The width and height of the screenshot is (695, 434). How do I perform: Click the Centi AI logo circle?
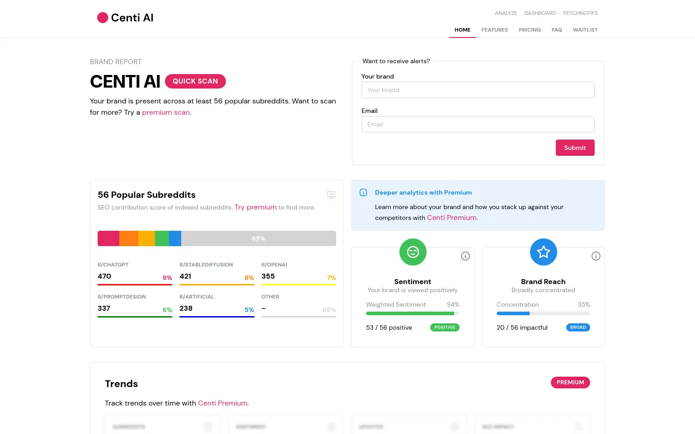click(x=103, y=18)
